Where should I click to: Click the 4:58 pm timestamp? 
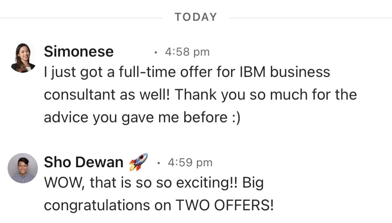pyautogui.click(x=187, y=51)
